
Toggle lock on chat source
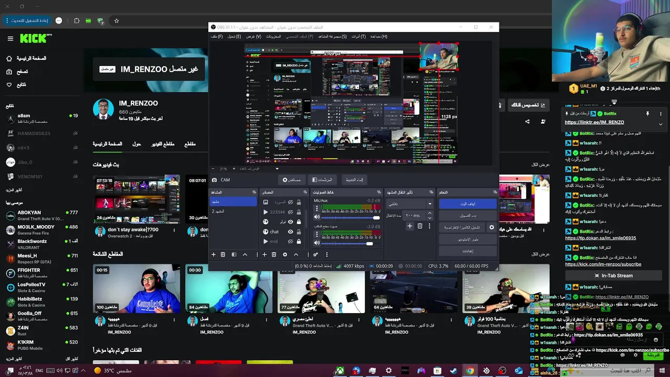coord(299,231)
